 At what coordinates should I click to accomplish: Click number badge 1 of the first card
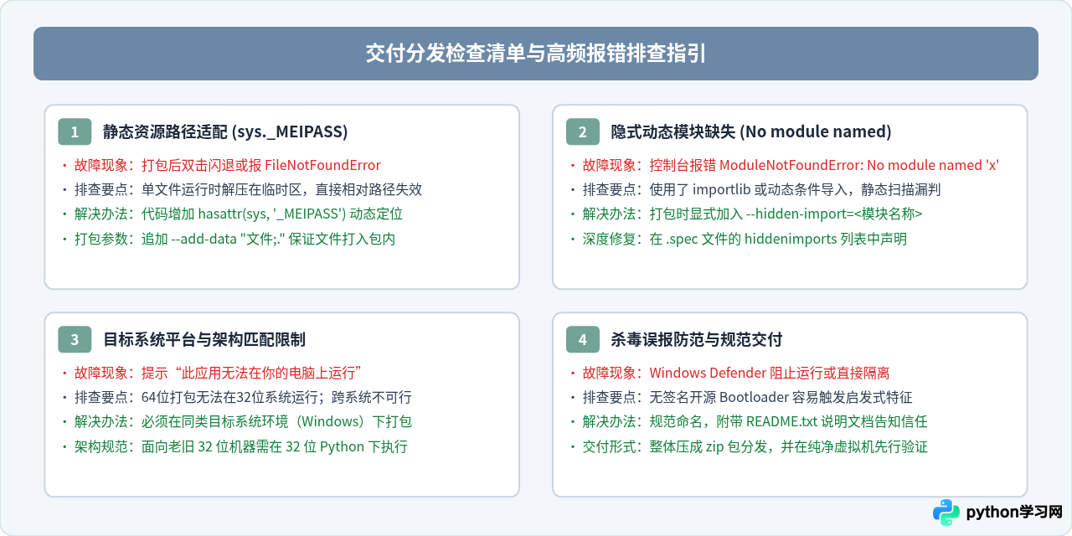[75, 131]
